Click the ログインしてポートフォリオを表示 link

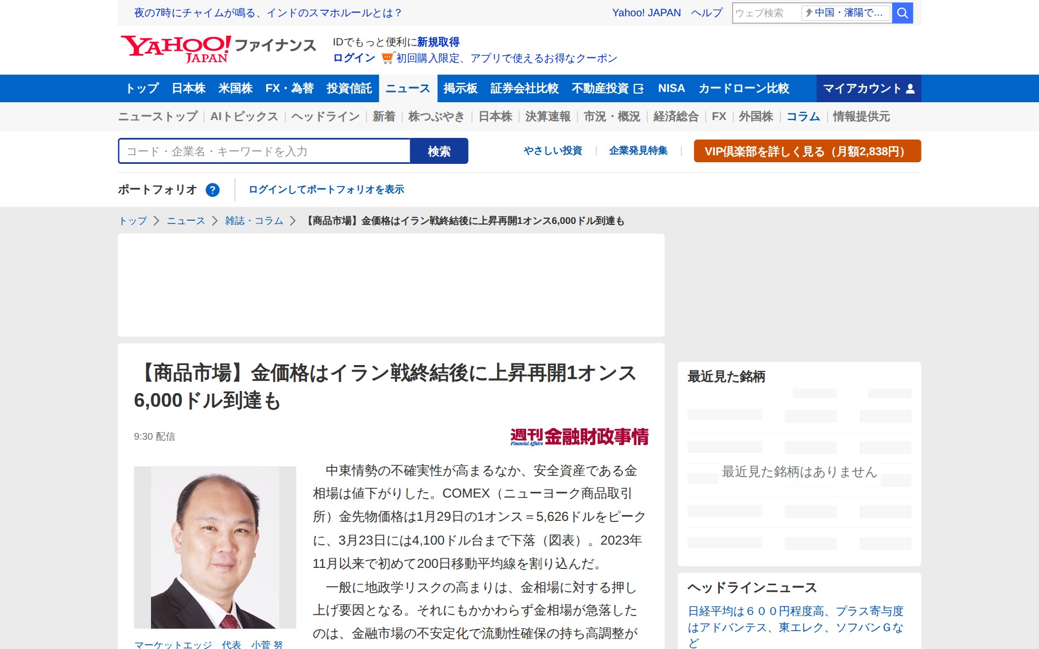coord(326,190)
